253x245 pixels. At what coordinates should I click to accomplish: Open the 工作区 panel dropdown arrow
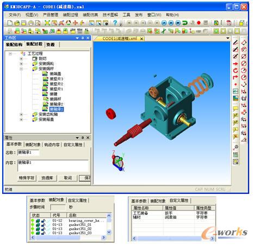coord(77,38)
